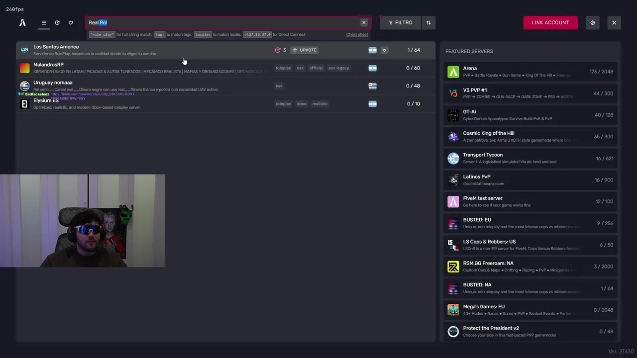Image resolution: width=637 pixels, height=358 pixels.
Task: Click Argentina flag on MalandrosRP row
Action: coord(372,68)
